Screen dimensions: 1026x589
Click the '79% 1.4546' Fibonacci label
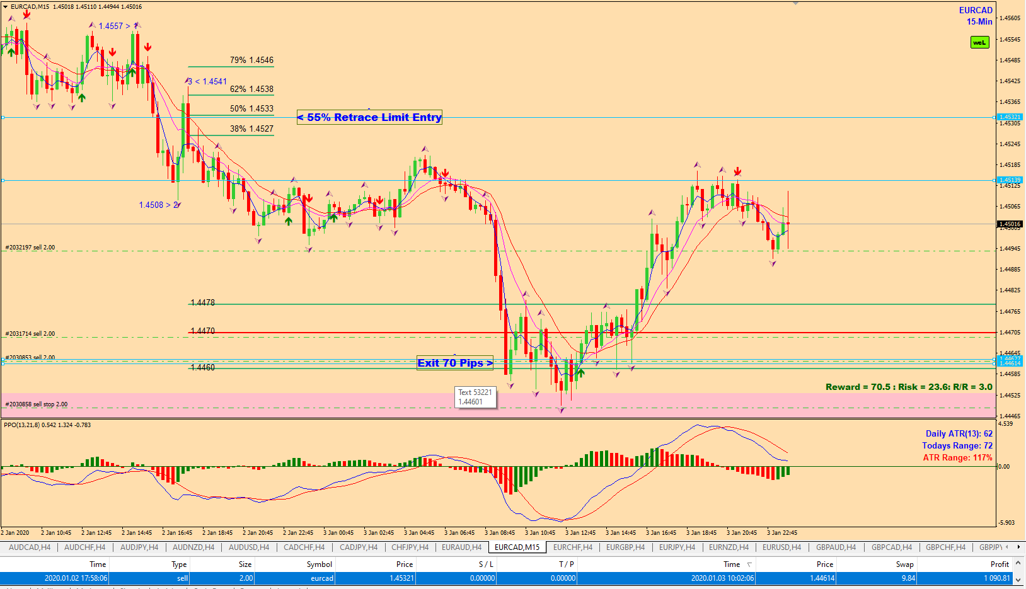click(251, 60)
